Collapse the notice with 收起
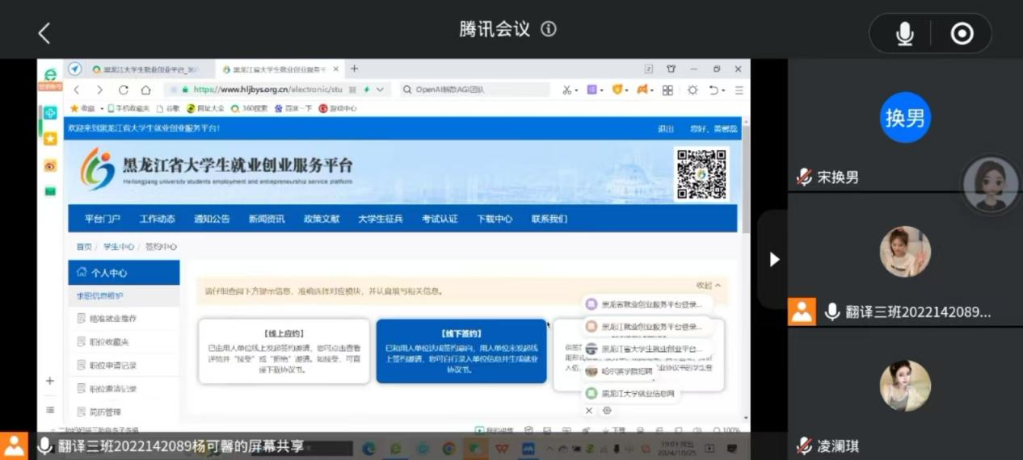Image resolution: width=1023 pixels, height=460 pixels. [x=708, y=285]
